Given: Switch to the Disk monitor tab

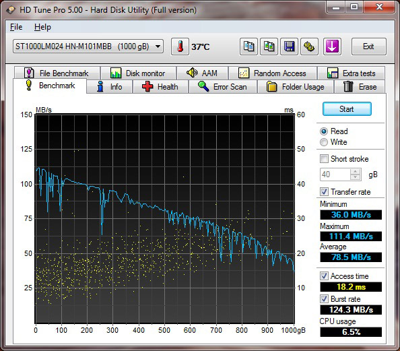Looking at the screenshot, I should click(x=138, y=73).
